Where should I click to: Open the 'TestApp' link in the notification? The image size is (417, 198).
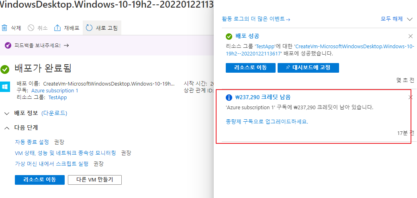(265, 47)
